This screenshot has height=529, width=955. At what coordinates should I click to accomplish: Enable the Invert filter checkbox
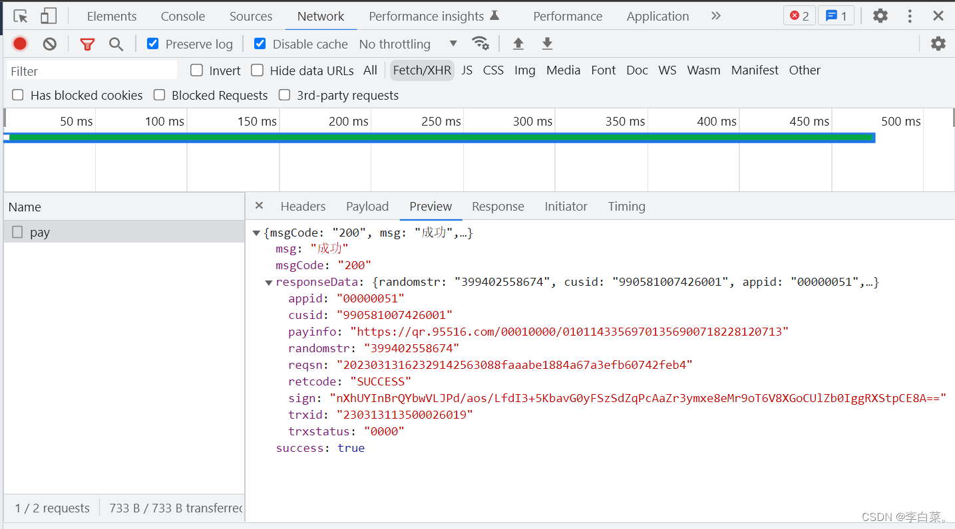tap(196, 70)
